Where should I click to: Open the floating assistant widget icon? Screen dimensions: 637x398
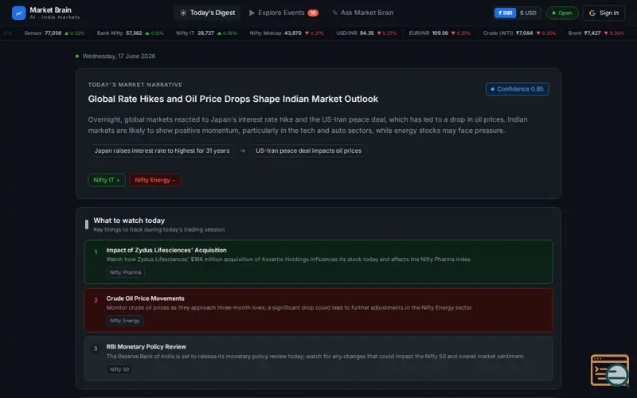610,370
